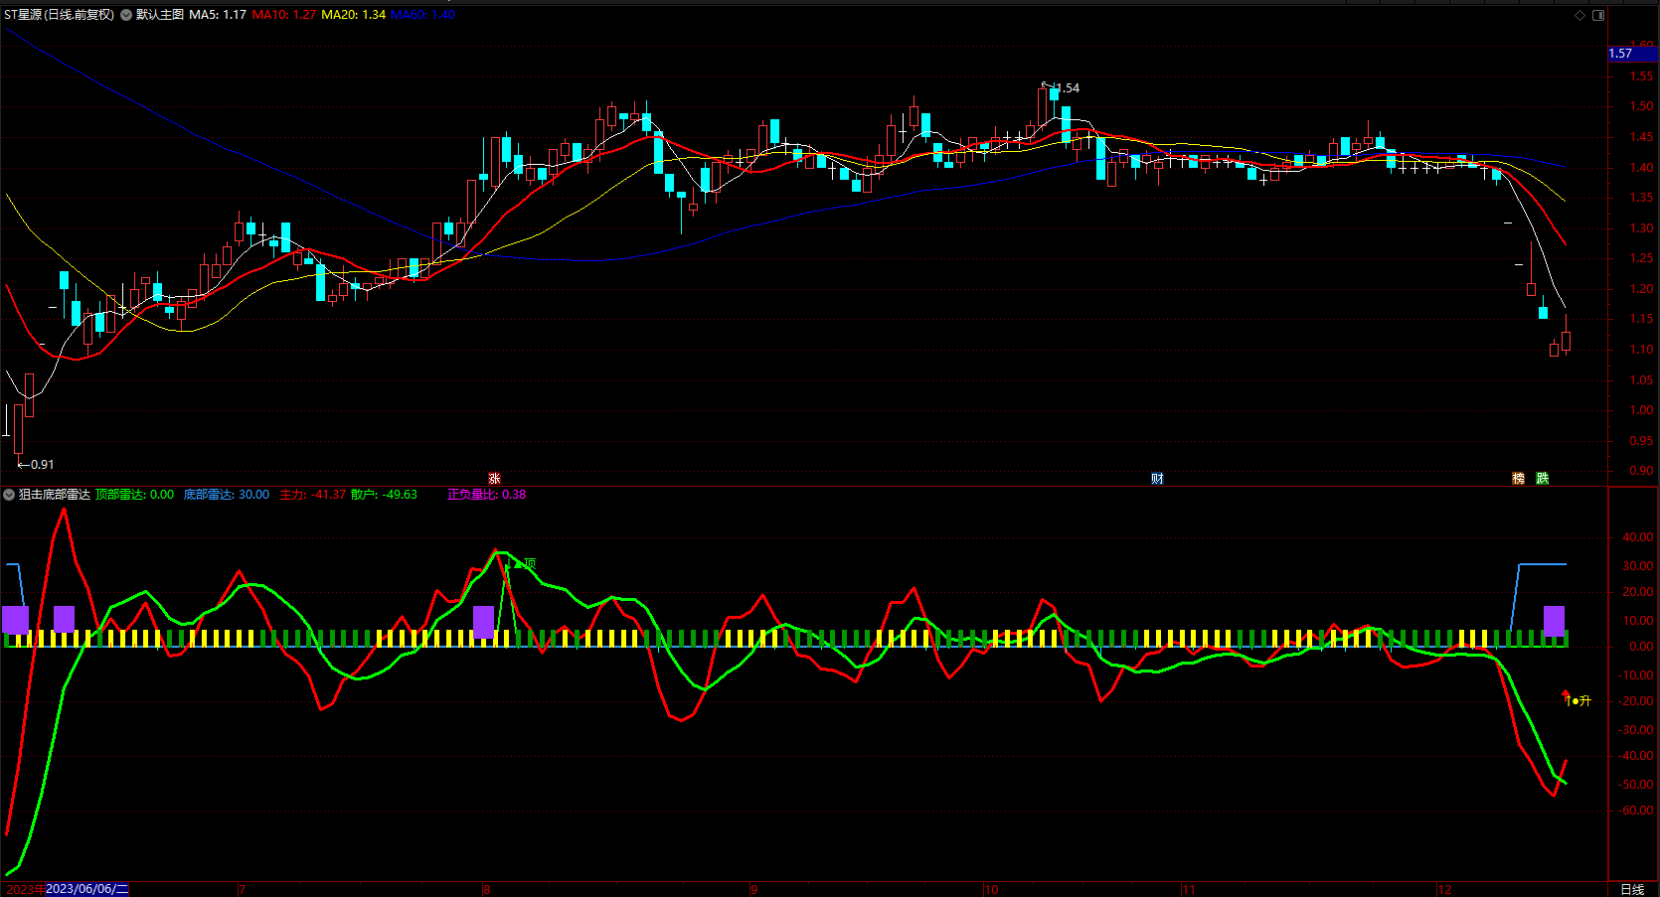This screenshot has width=1660, height=897.
Task: Click month 8 on the time axis
Action: (x=487, y=890)
